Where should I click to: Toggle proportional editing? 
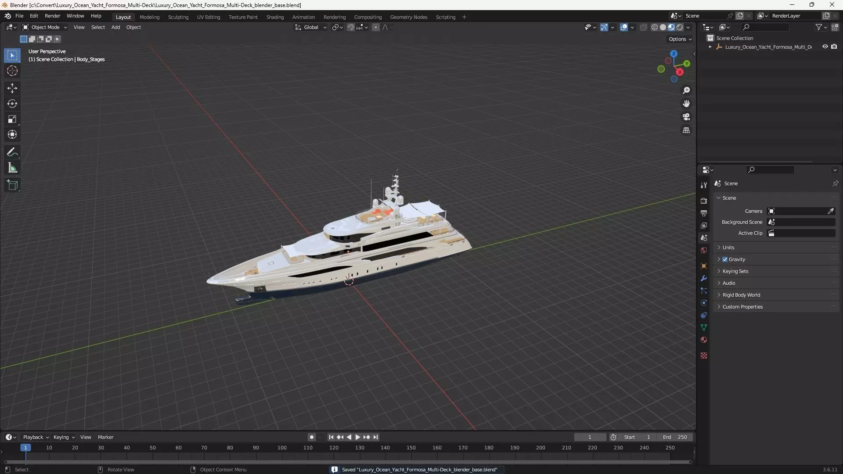point(376,27)
